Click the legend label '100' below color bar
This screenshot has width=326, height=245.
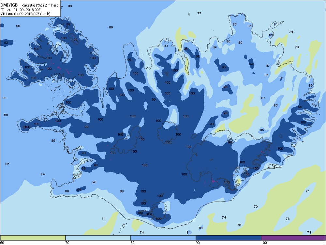pos(264,243)
